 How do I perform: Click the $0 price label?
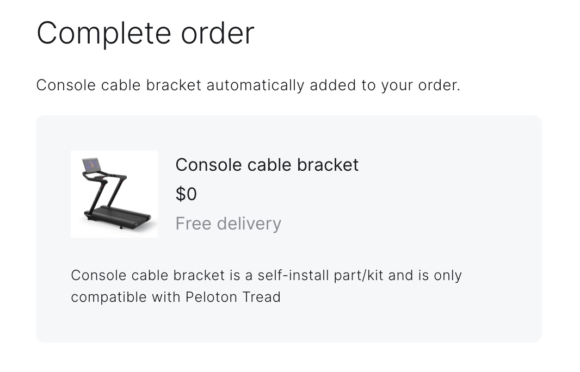[186, 194]
